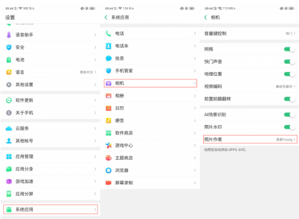Open the 电话 phone icon entry
This screenshot has height=219, width=299.
(109, 34)
